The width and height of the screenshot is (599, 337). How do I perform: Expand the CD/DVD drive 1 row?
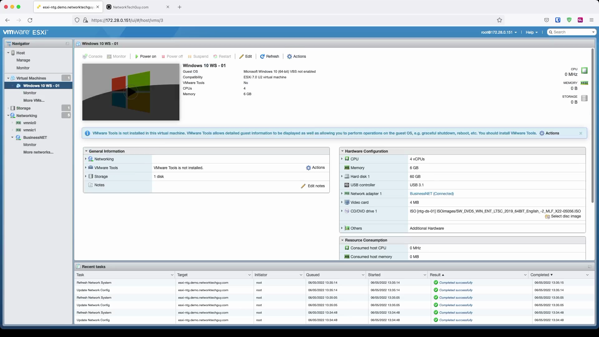[x=342, y=211]
